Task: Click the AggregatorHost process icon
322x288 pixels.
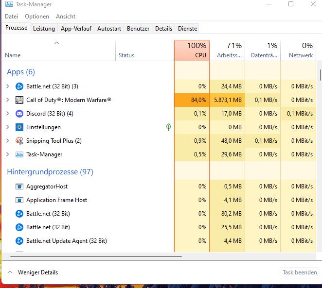Action: tap(19, 186)
